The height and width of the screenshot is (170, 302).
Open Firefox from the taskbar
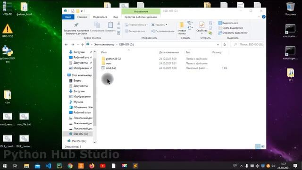[92, 166]
